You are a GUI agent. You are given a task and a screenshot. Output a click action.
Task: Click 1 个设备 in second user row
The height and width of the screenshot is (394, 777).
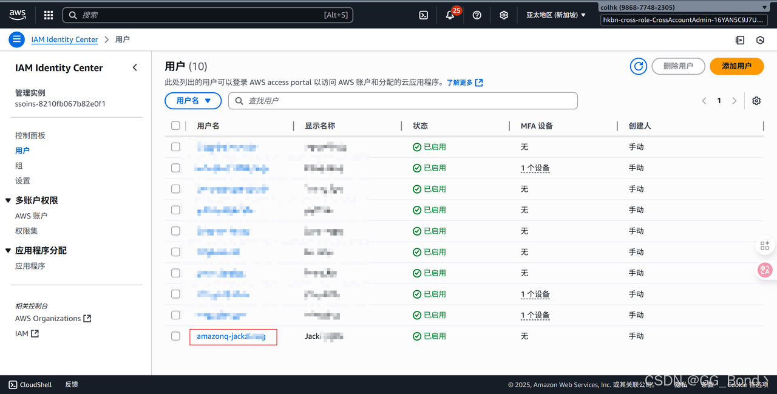point(535,168)
